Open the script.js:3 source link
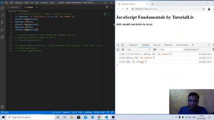This screenshot has width=214, height=120. pyautogui.click(x=205, y=54)
